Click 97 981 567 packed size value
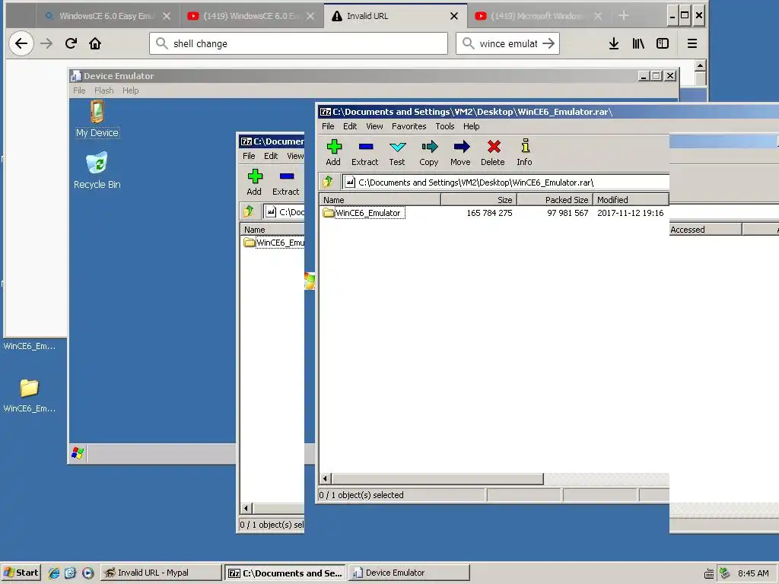Screen dimensions: 779x584 point(568,213)
